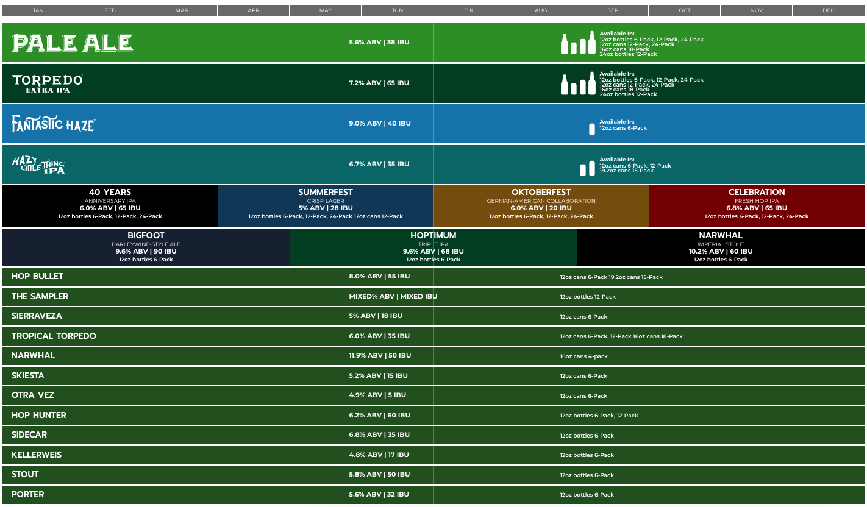Viewport: 867px width, 507px height.
Task: Click the Pale Ale logo
Action: pyautogui.click(x=72, y=43)
